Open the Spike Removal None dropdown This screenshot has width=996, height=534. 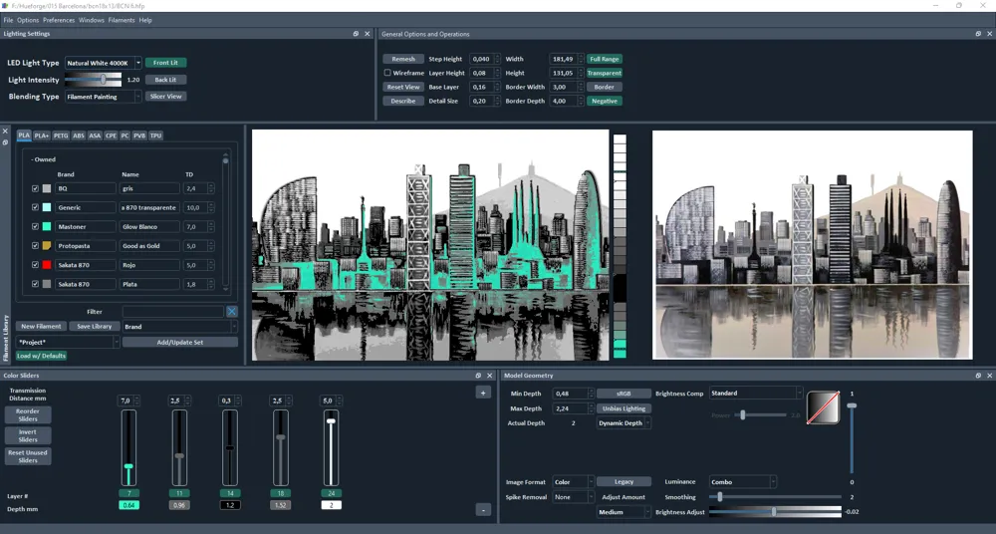click(x=573, y=497)
